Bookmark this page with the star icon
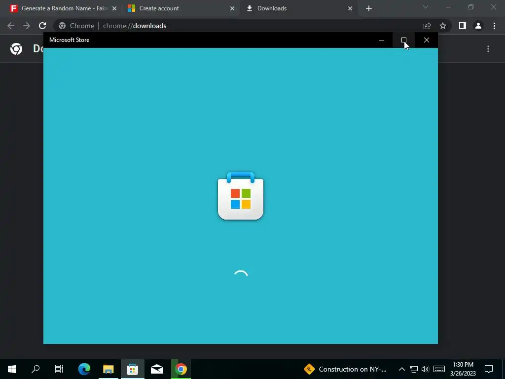Image resolution: width=505 pixels, height=379 pixels. point(443,26)
